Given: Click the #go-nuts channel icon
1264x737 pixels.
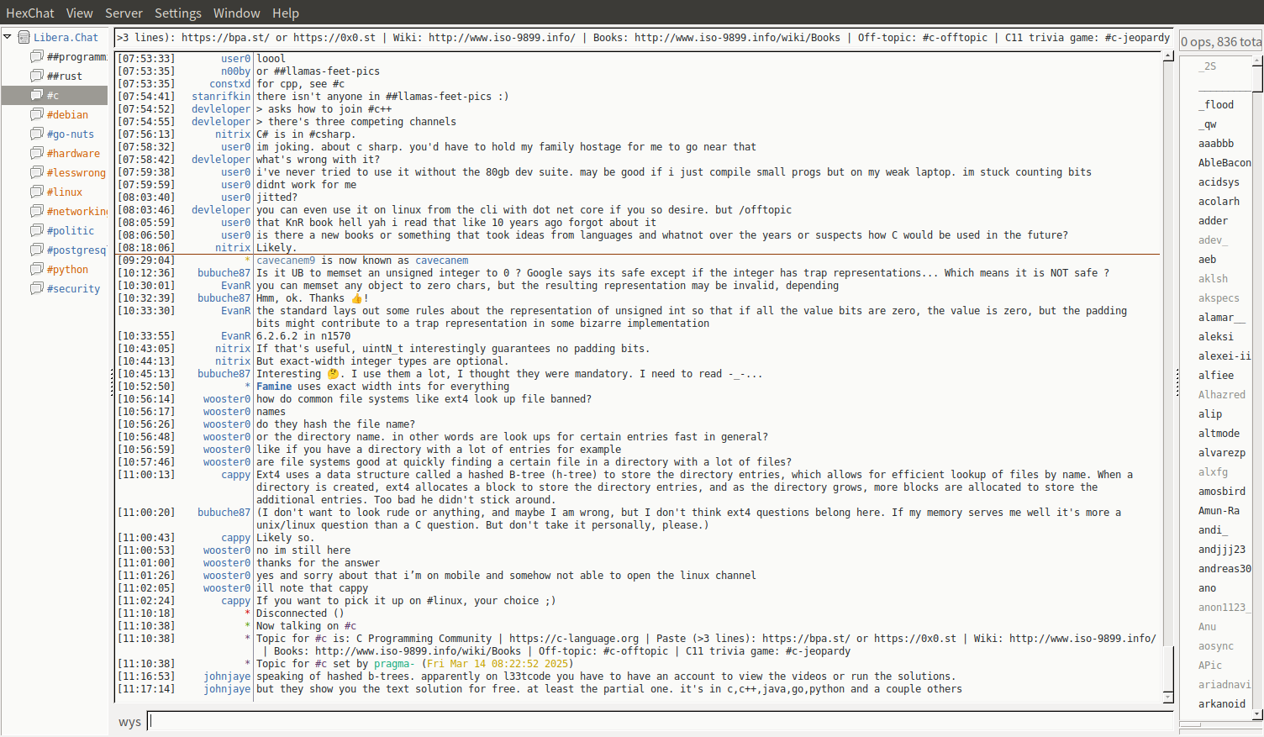Looking at the screenshot, I should click(37, 134).
